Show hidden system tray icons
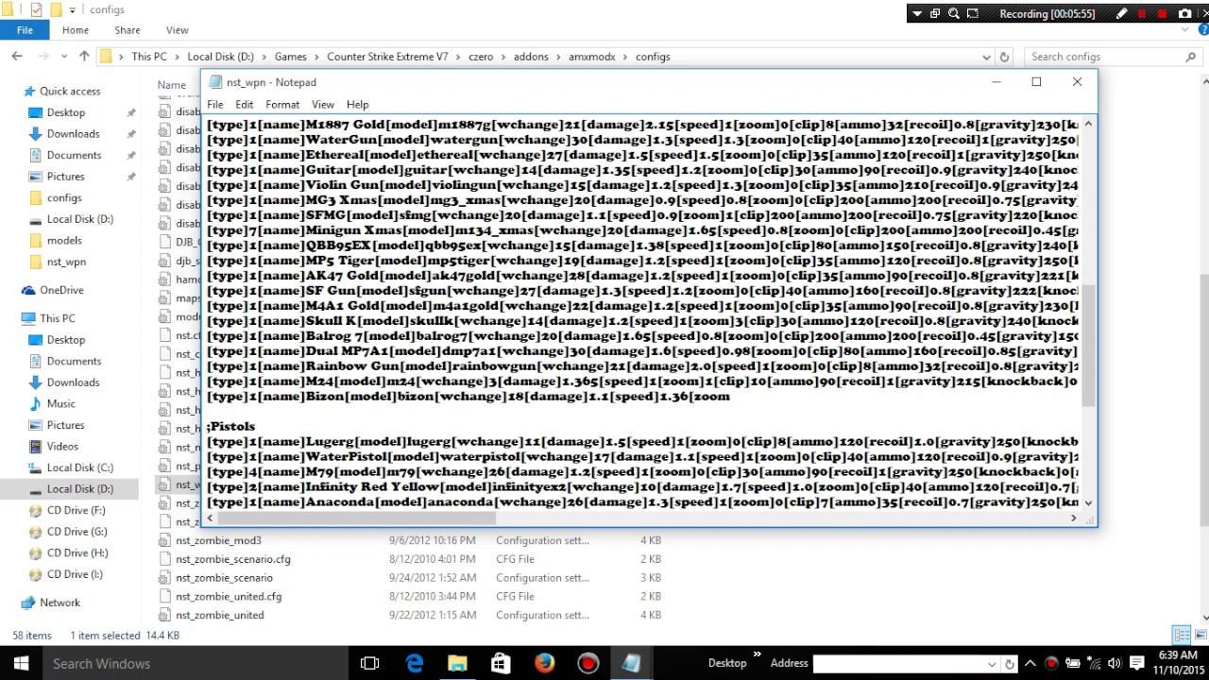 click(1030, 663)
